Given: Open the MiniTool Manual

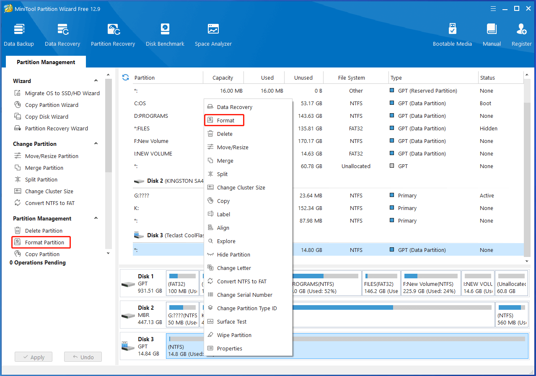Looking at the screenshot, I should (x=491, y=34).
